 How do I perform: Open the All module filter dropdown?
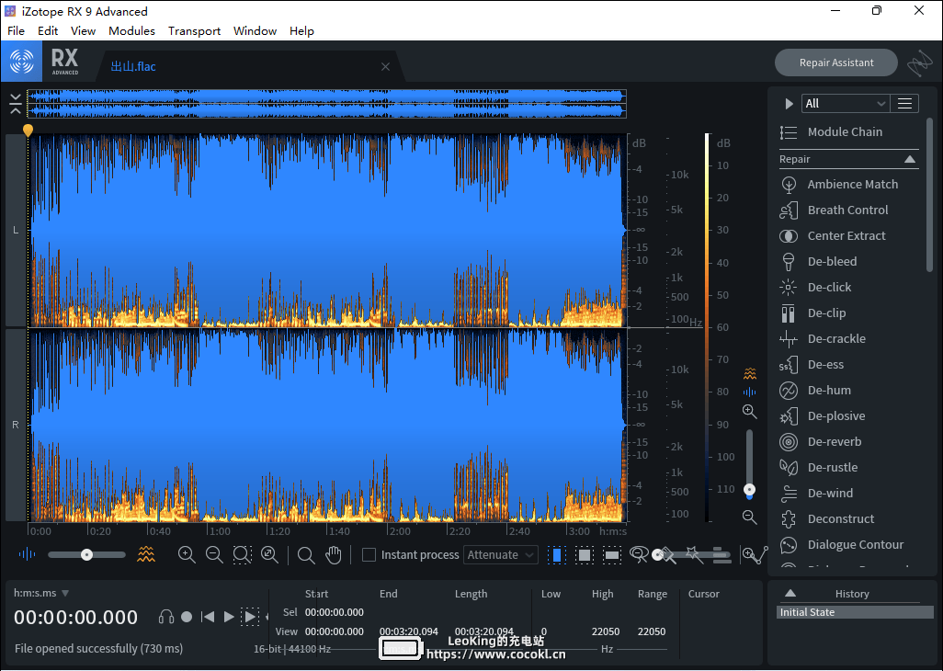click(x=845, y=104)
